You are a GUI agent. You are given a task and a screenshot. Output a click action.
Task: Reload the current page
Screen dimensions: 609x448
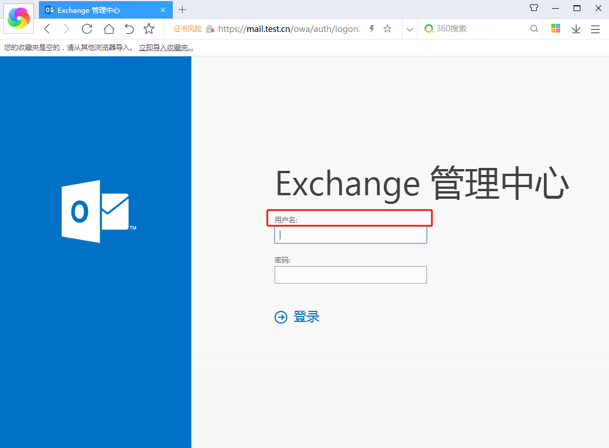(87, 28)
